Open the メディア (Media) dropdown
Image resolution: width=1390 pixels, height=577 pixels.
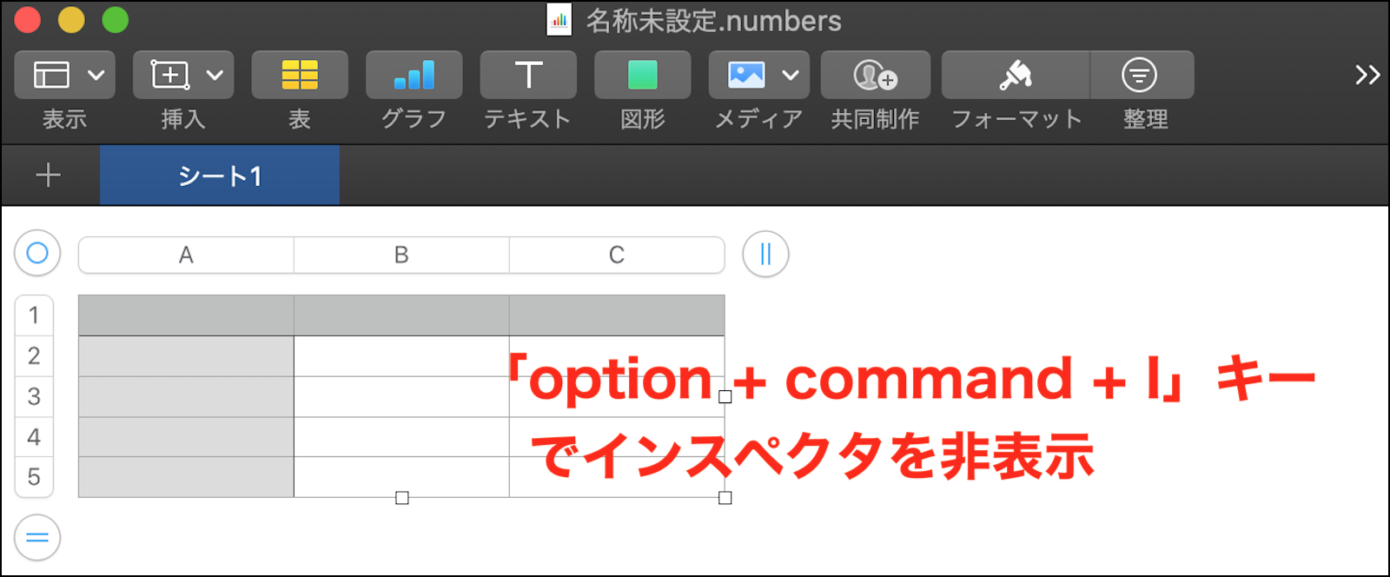coord(758,76)
